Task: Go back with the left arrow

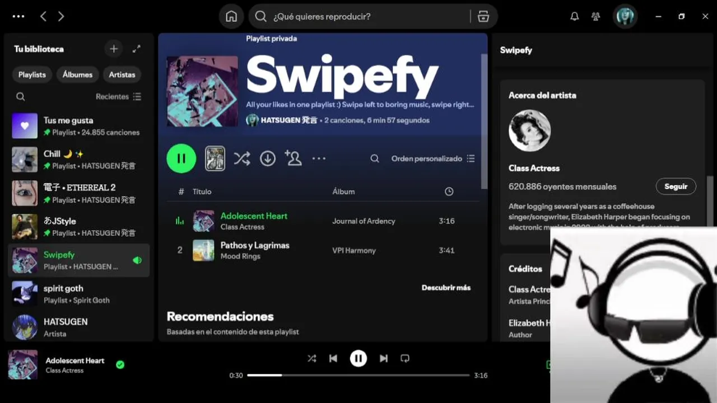Action: click(x=43, y=17)
